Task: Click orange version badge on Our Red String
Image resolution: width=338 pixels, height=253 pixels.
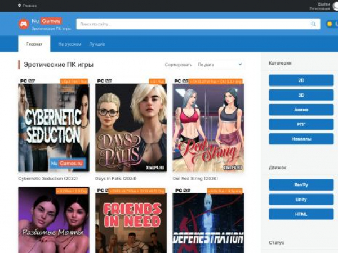Action: click(x=216, y=82)
